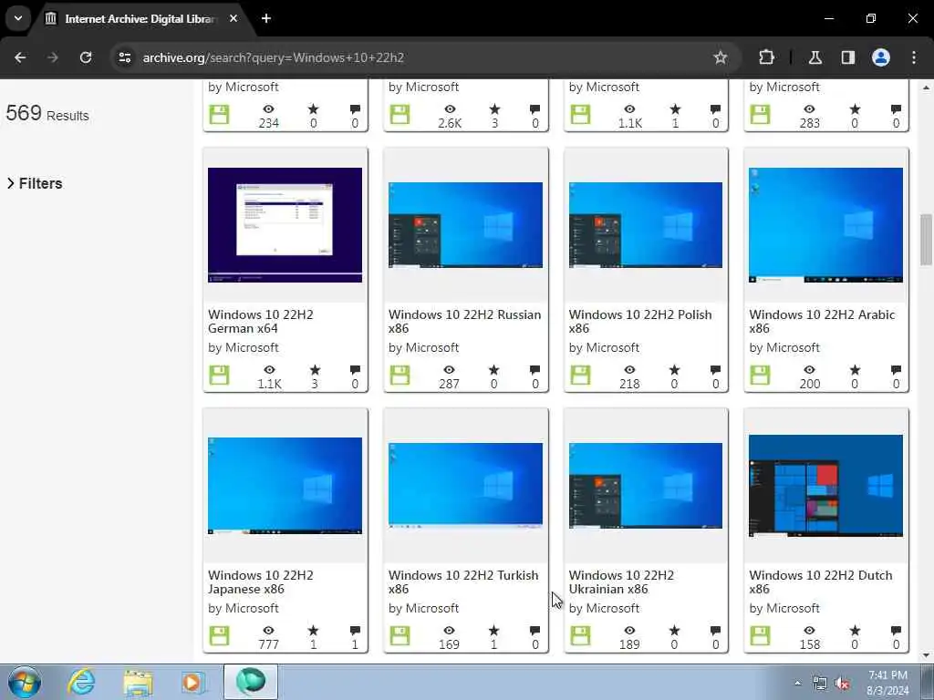Image resolution: width=934 pixels, height=700 pixels.
Task: Click software floppy icon on Polish x86 card
Action: (x=580, y=375)
